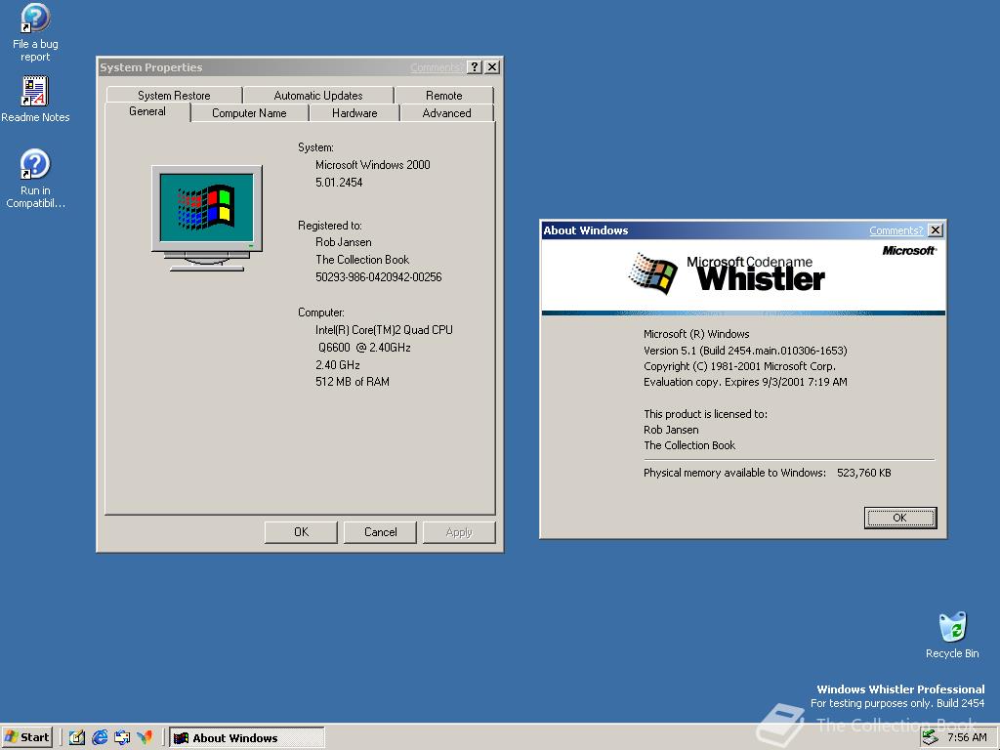Click product ID 50293-986-0420942-00256

(378, 276)
